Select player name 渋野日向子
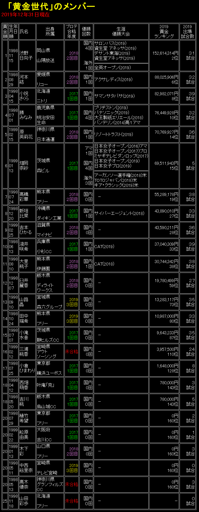199x512 pixels. [26, 55]
